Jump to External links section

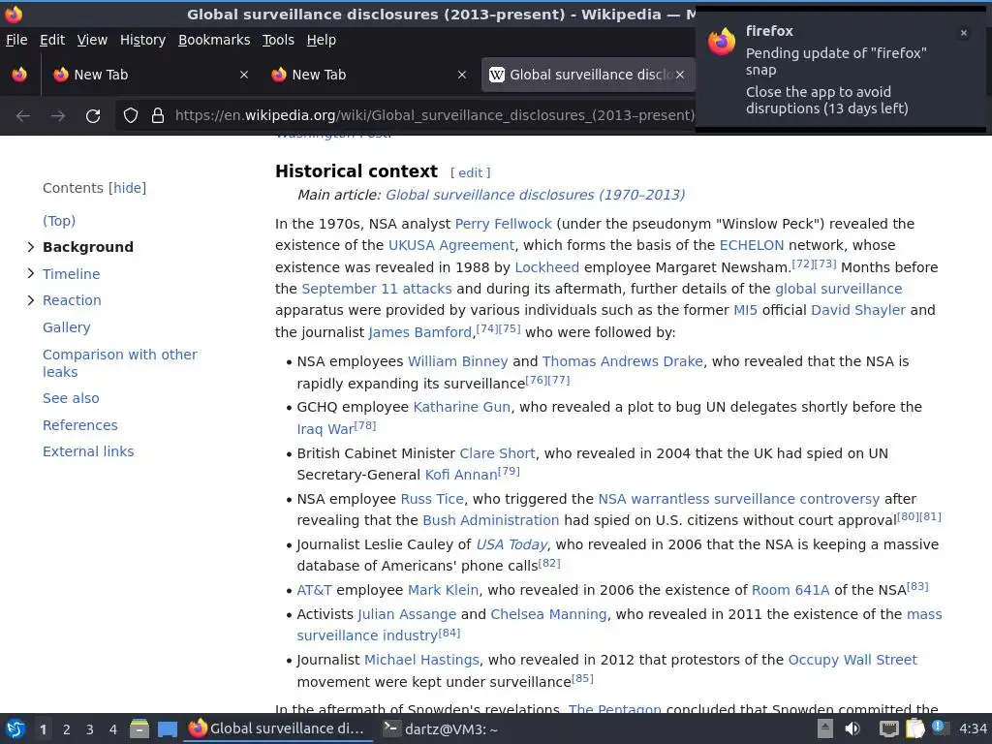click(88, 451)
